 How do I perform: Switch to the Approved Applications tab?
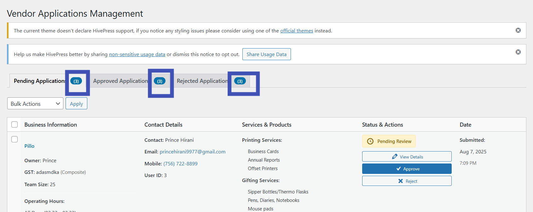[121, 81]
